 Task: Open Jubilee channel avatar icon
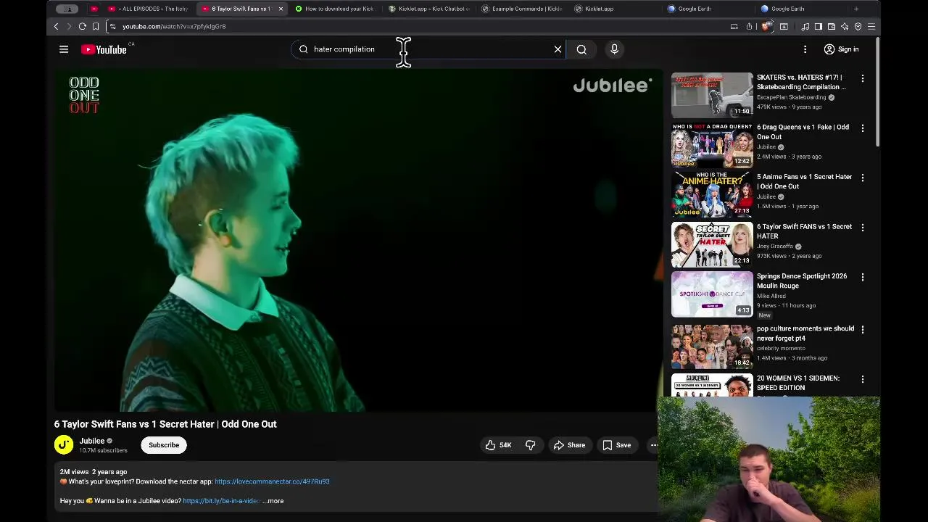tap(64, 444)
